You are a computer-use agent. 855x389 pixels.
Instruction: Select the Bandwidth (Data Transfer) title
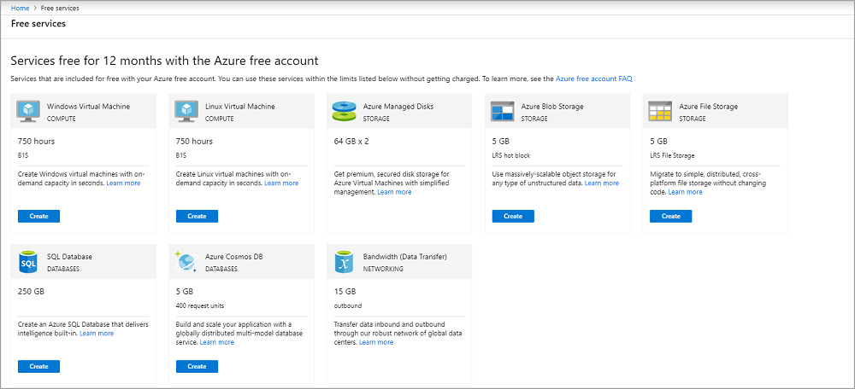point(405,257)
